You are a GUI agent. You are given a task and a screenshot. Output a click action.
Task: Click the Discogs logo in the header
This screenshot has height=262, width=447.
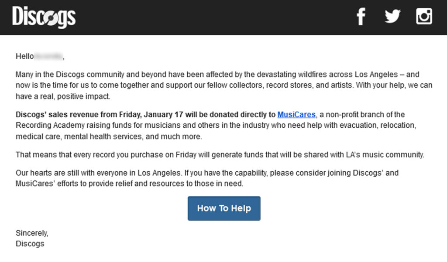(x=44, y=17)
